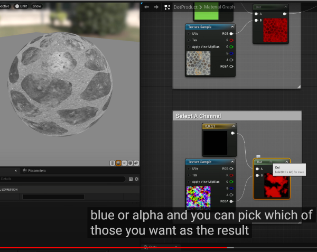Select the 'Select A Channel' comment header

237,116
